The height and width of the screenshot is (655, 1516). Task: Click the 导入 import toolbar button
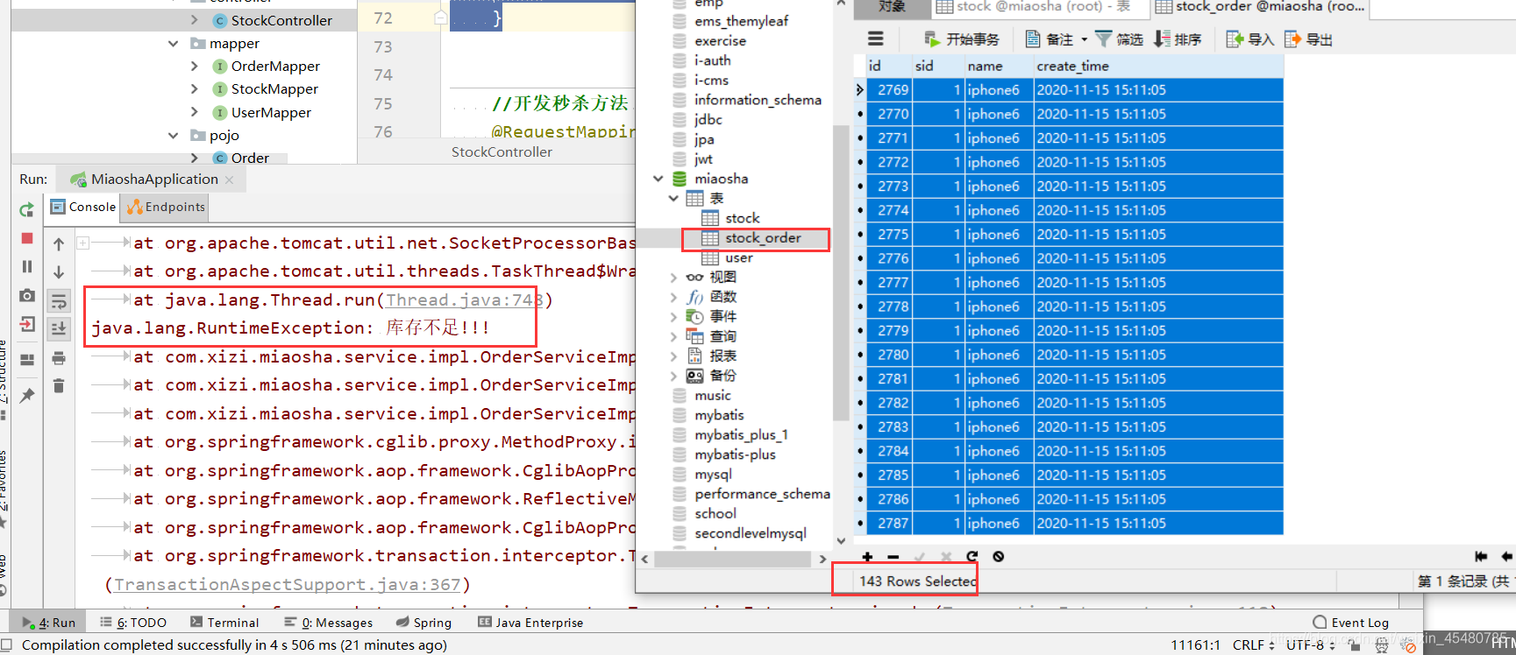click(x=1249, y=39)
